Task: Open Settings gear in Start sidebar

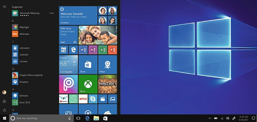Action: click(5, 101)
